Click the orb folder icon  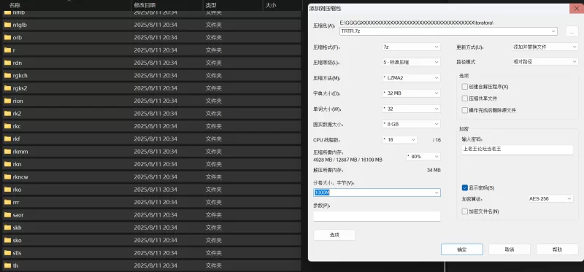[x=7, y=38]
